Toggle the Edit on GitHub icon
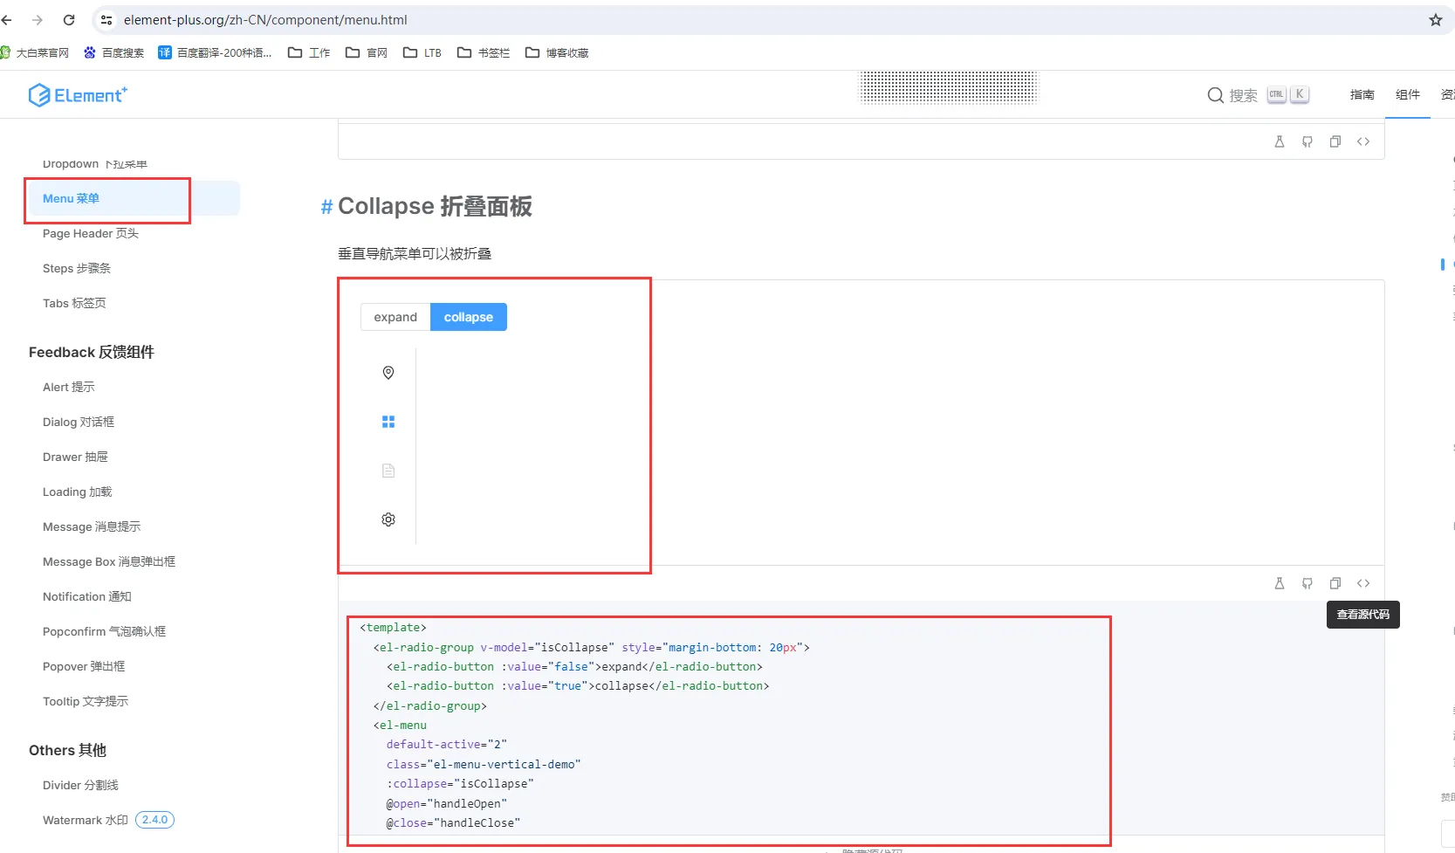The image size is (1455, 853). coord(1307,582)
